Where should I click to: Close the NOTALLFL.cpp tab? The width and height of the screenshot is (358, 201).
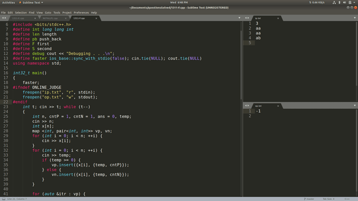pos(65,18)
